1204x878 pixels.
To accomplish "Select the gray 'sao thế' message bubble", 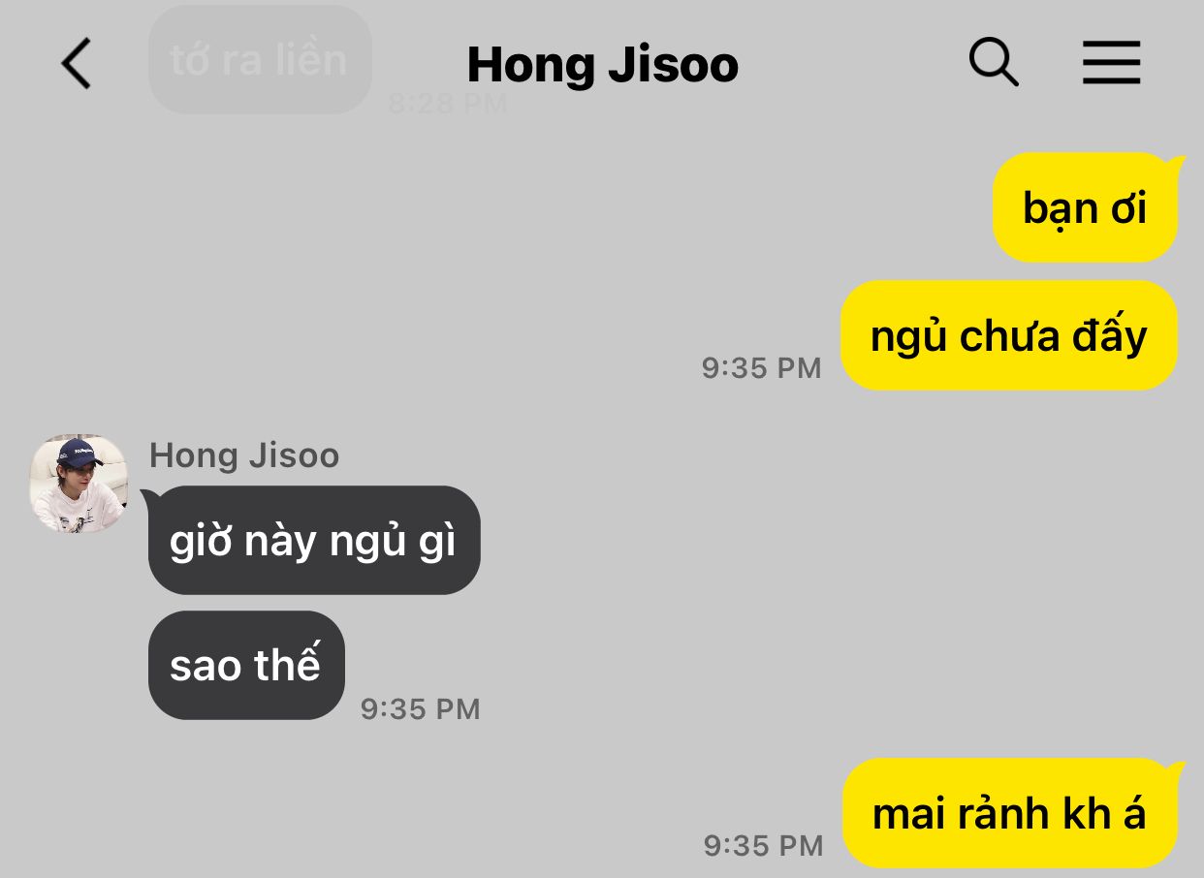I will (x=246, y=665).
